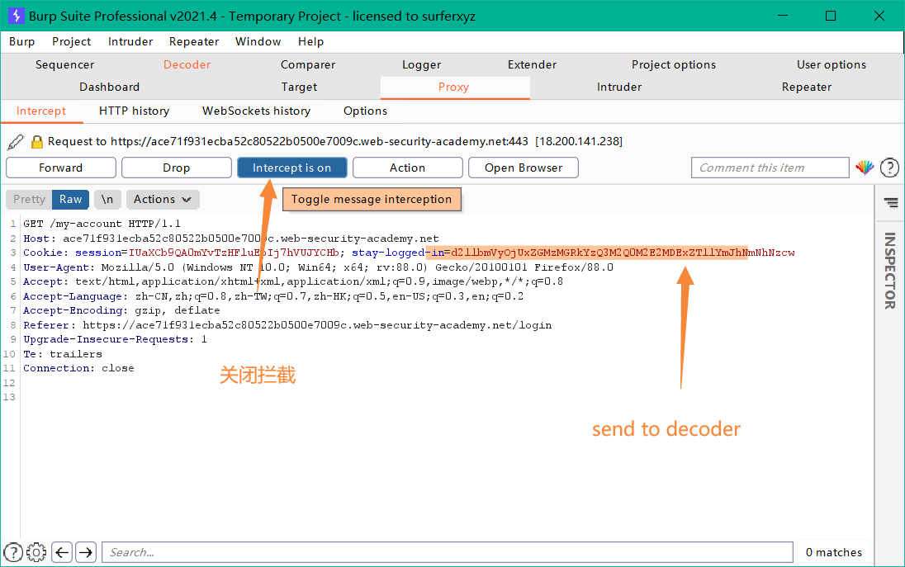Click the Forward button

pos(60,168)
